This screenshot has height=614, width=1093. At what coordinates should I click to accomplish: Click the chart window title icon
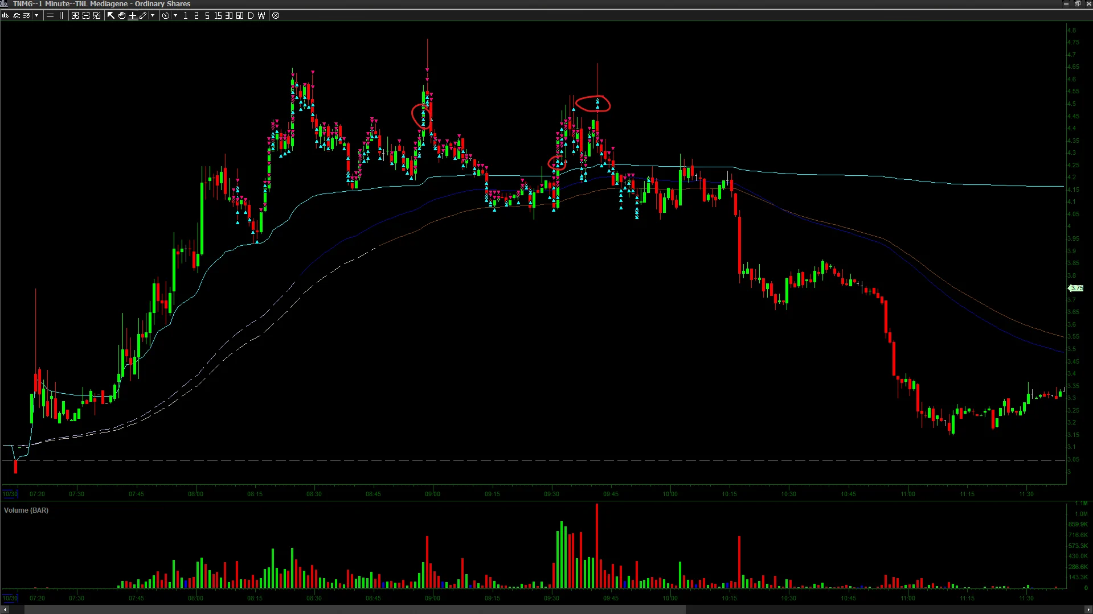[x=4, y=3]
